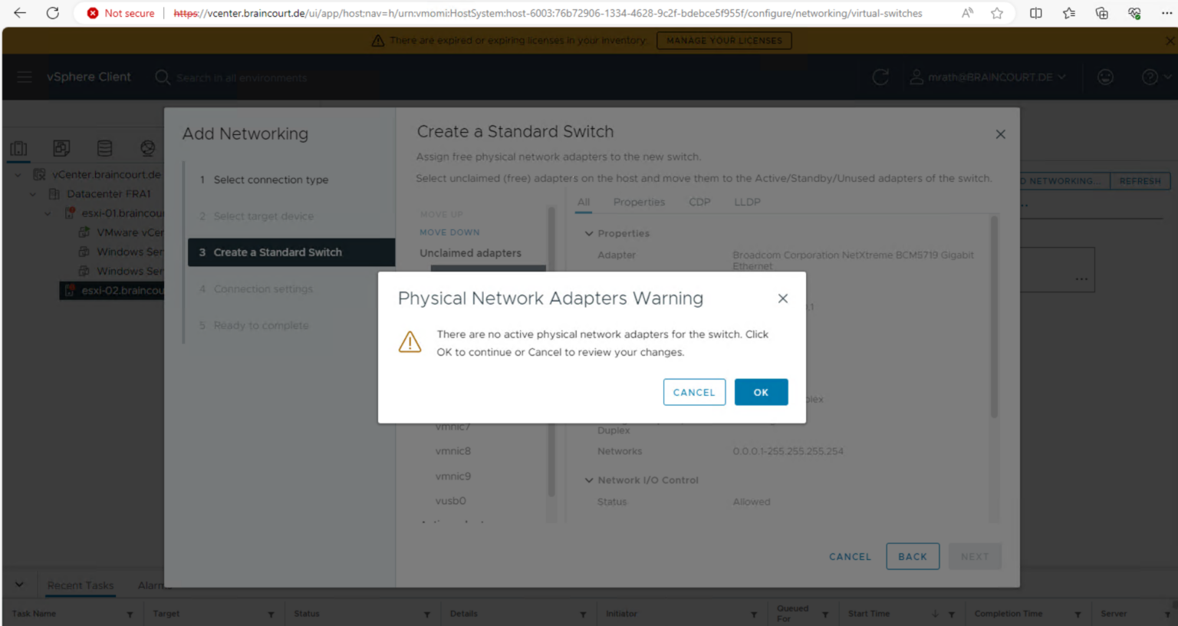Viewport: 1178px width, 626px height.
Task: Open the browser split screen icon
Action: tap(1035, 13)
